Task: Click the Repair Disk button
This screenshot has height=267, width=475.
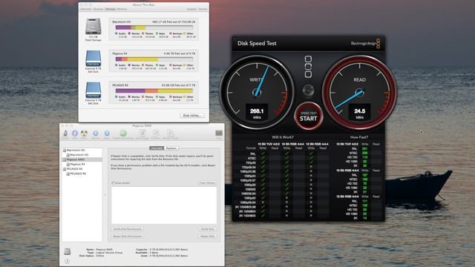Action: [208, 236]
